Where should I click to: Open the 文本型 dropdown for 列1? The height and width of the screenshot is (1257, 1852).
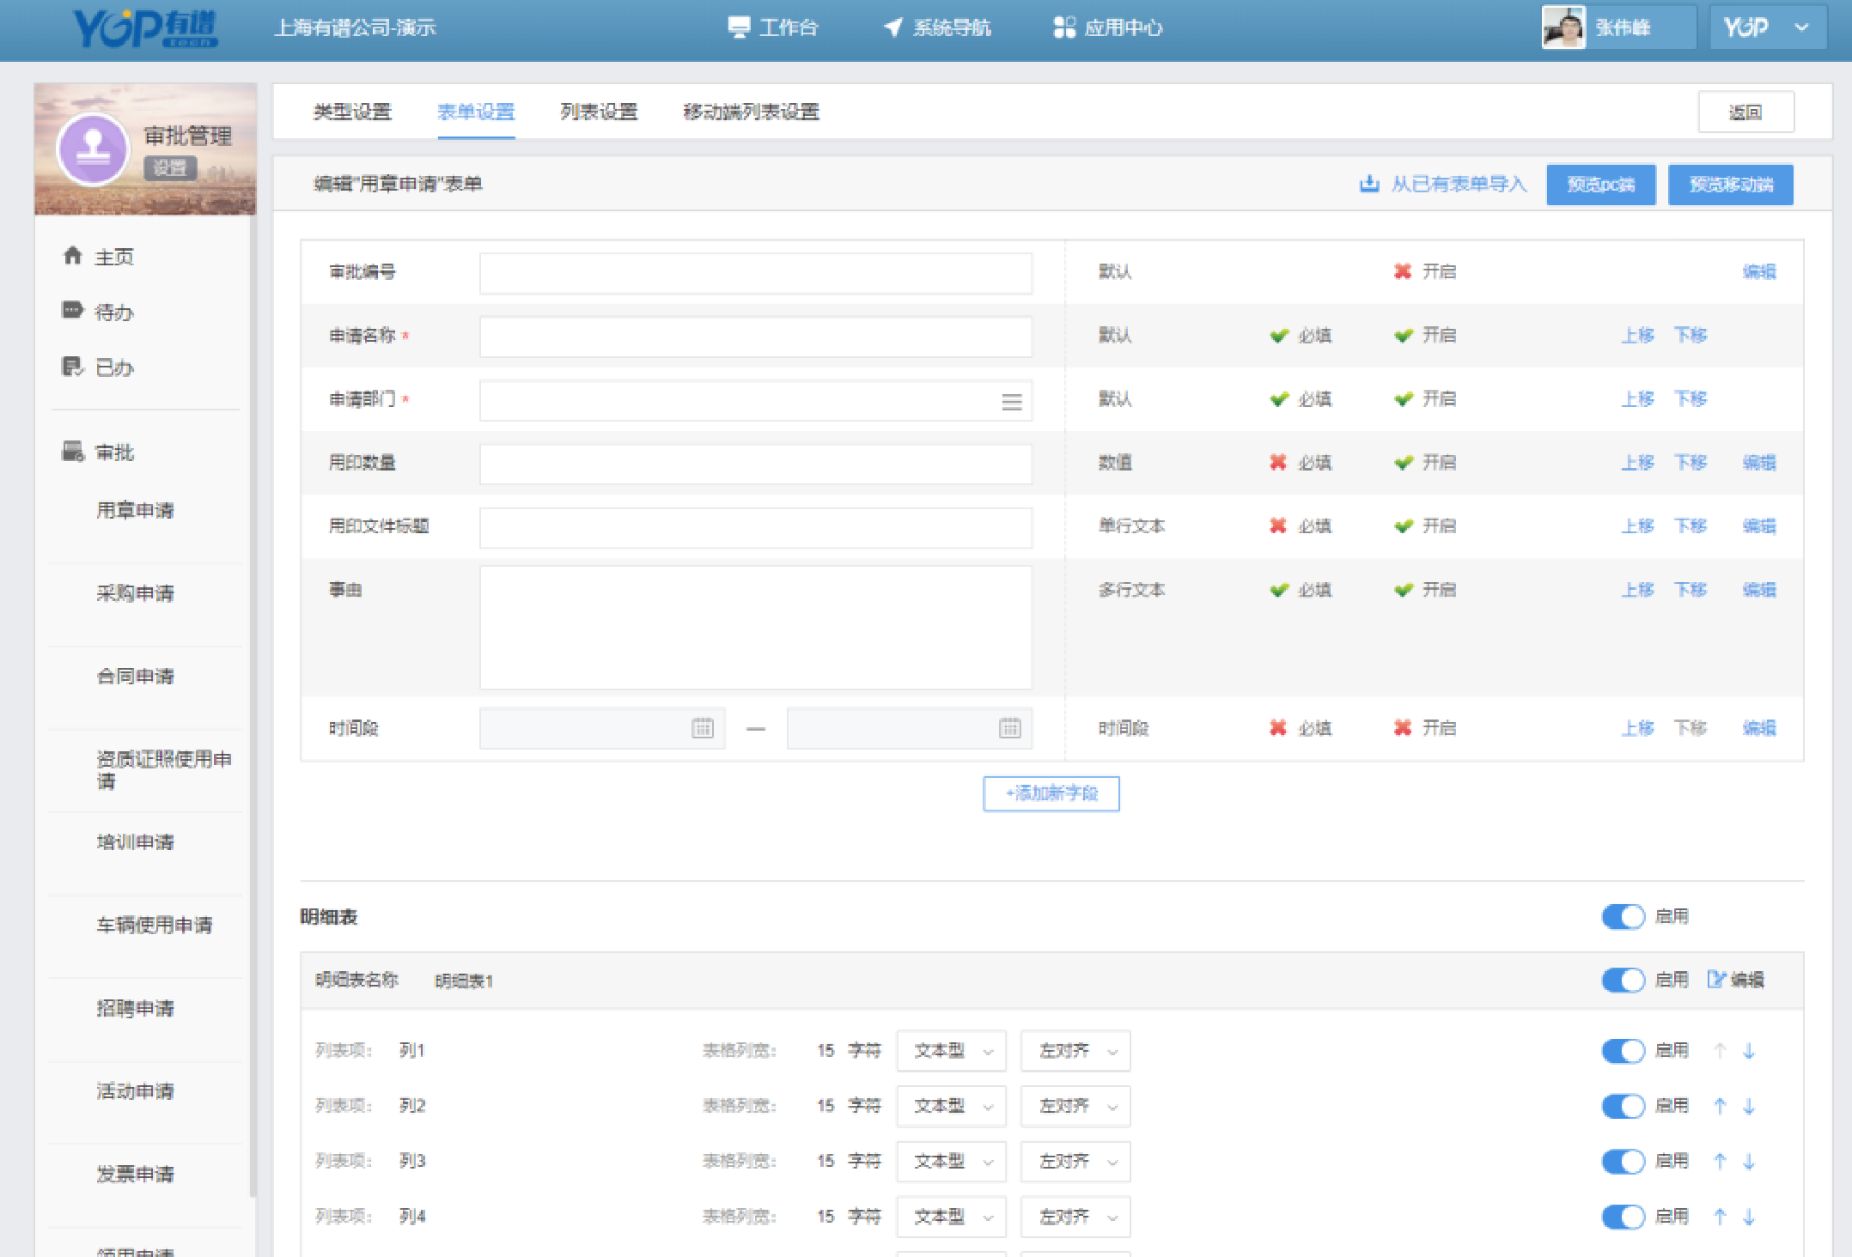951,1051
